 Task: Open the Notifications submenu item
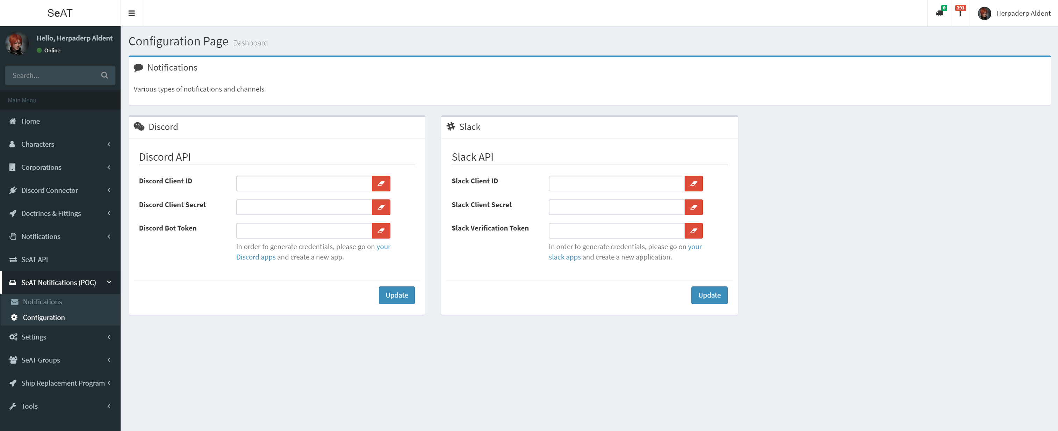pos(42,301)
